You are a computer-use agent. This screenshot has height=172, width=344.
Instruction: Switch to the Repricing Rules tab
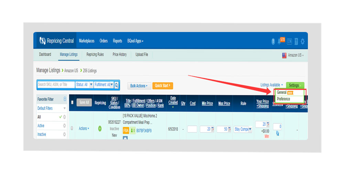click(x=95, y=54)
